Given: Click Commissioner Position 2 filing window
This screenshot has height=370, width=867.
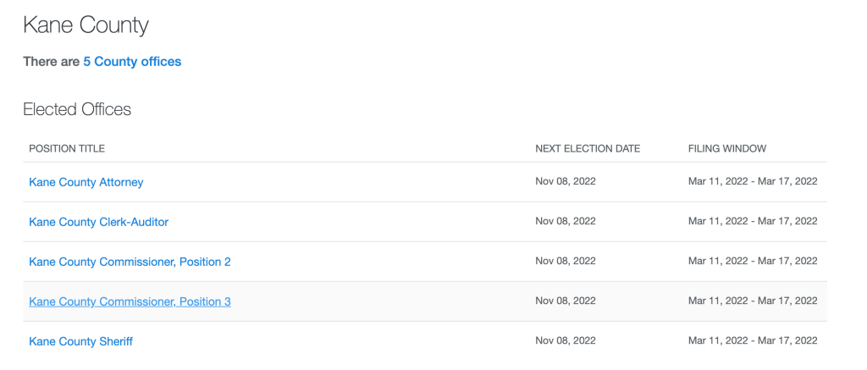Looking at the screenshot, I should coord(753,261).
